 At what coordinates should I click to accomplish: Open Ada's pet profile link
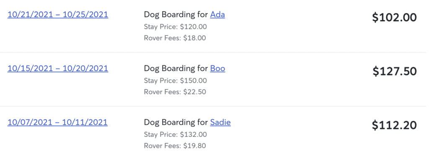(x=217, y=15)
